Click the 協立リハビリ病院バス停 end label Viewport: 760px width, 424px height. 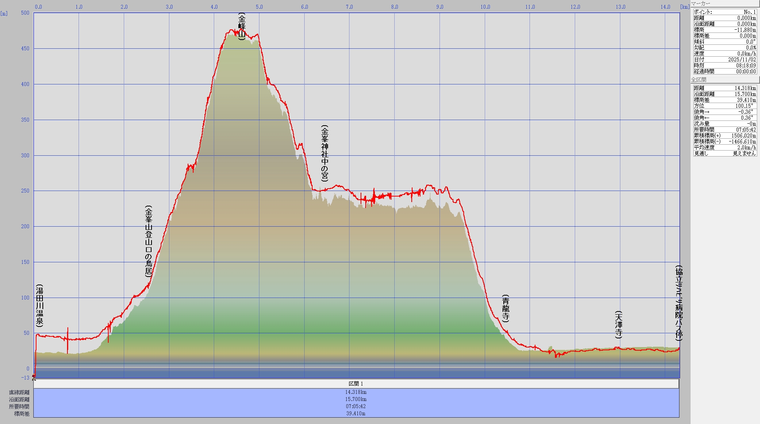point(679,303)
